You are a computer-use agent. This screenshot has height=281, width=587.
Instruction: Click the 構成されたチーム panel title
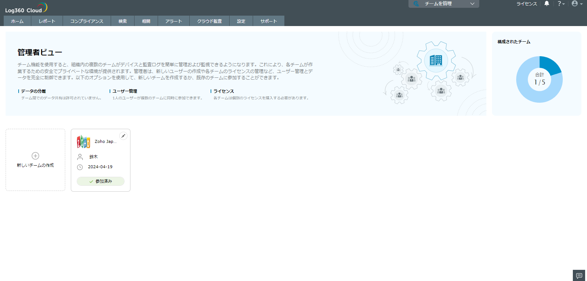(514, 42)
